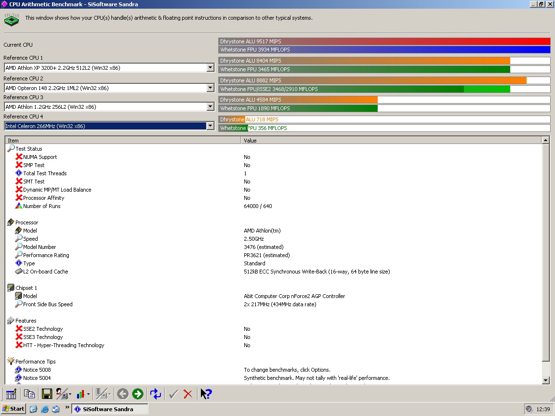
Task: Click the red X beside Dynamic MP/MT Load Balance
Action: pos(19,189)
